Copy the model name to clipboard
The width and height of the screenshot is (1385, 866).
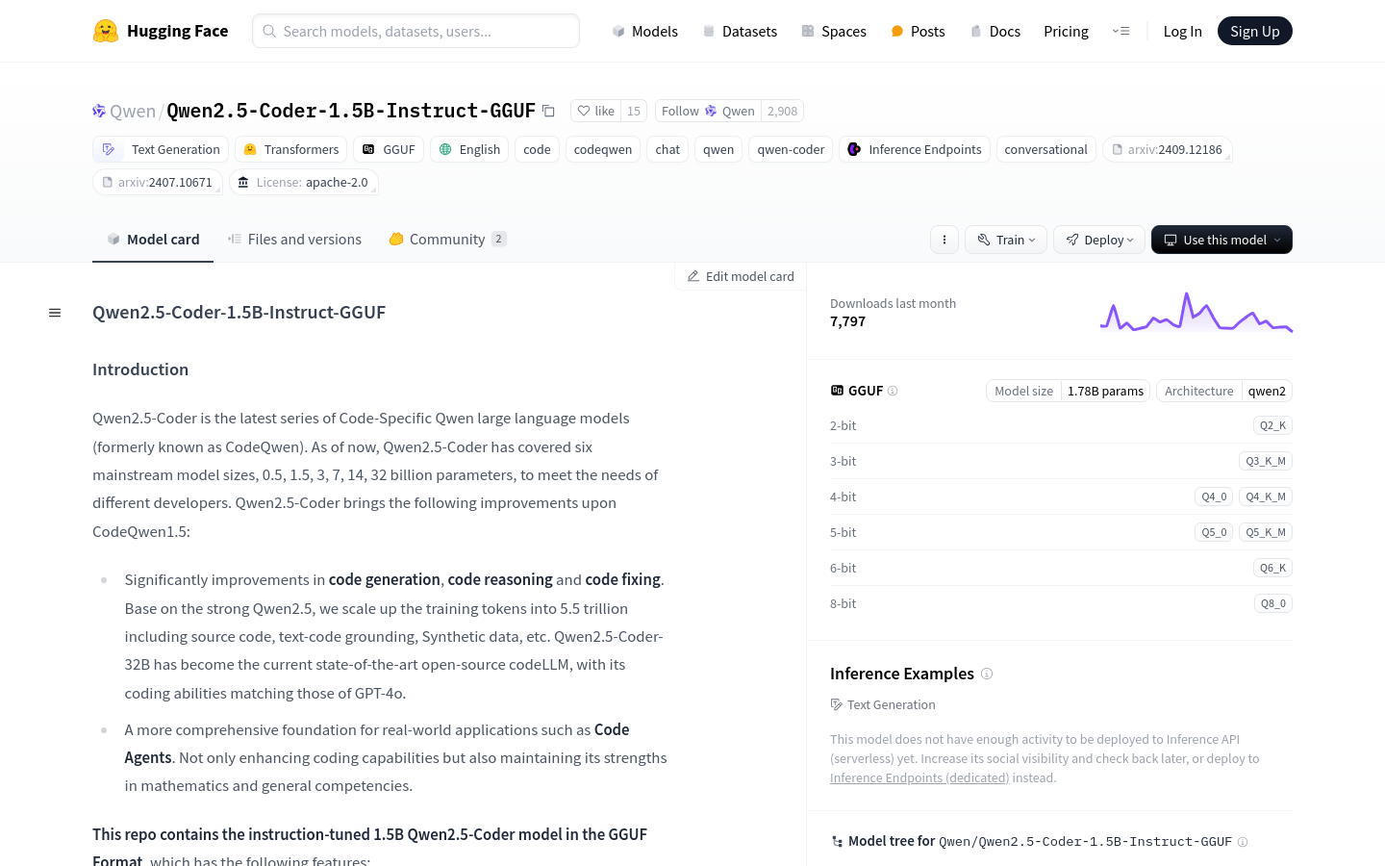click(548, 111)
